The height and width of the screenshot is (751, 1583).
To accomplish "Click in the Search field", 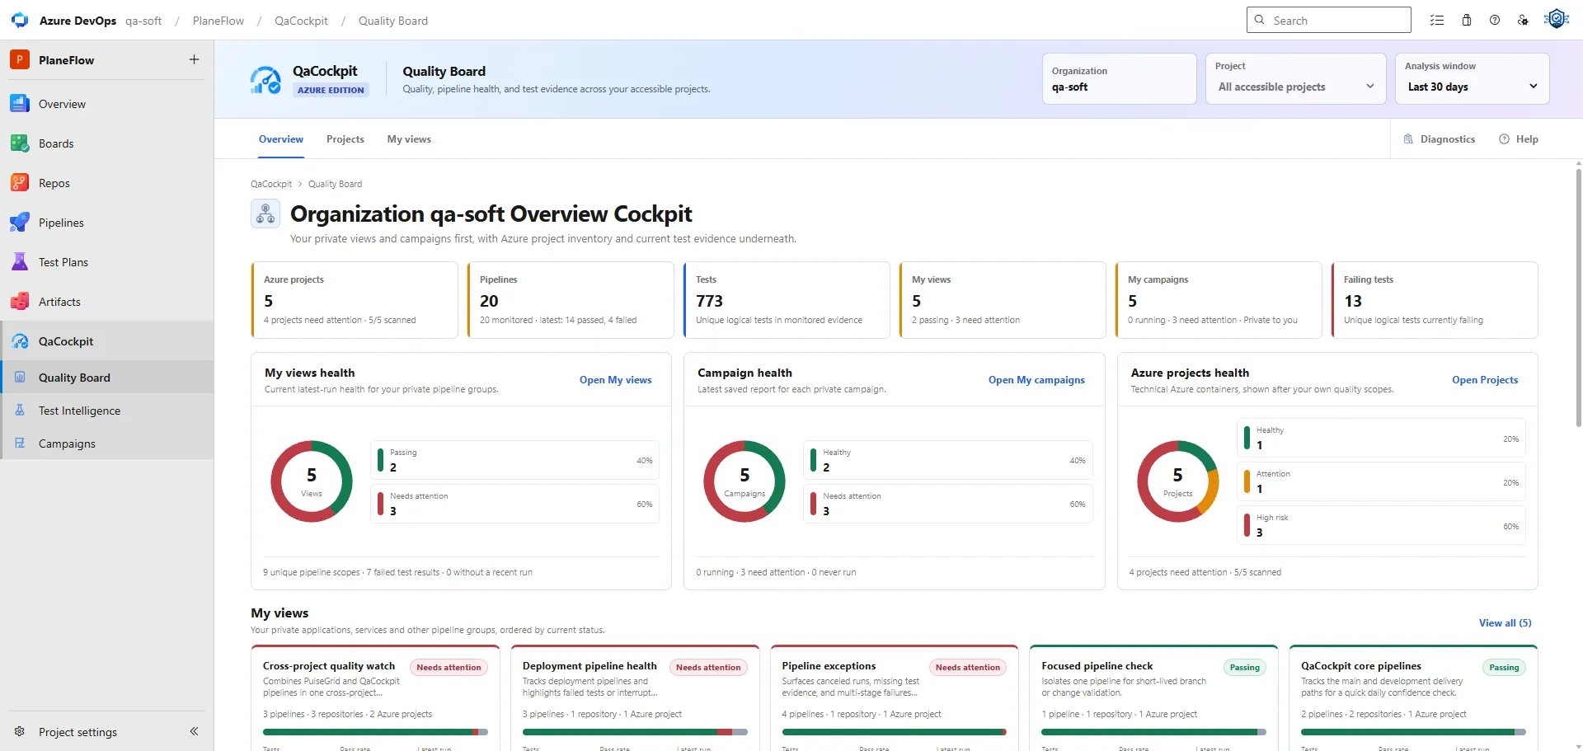I will (x=1329, y=20).
